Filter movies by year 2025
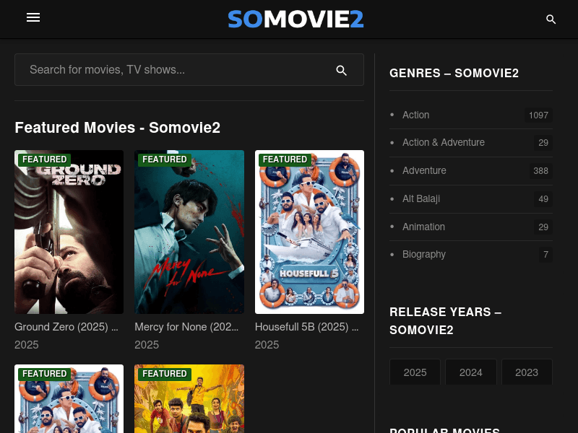This screenshot has height=433, width=578. tap(415, 372)
